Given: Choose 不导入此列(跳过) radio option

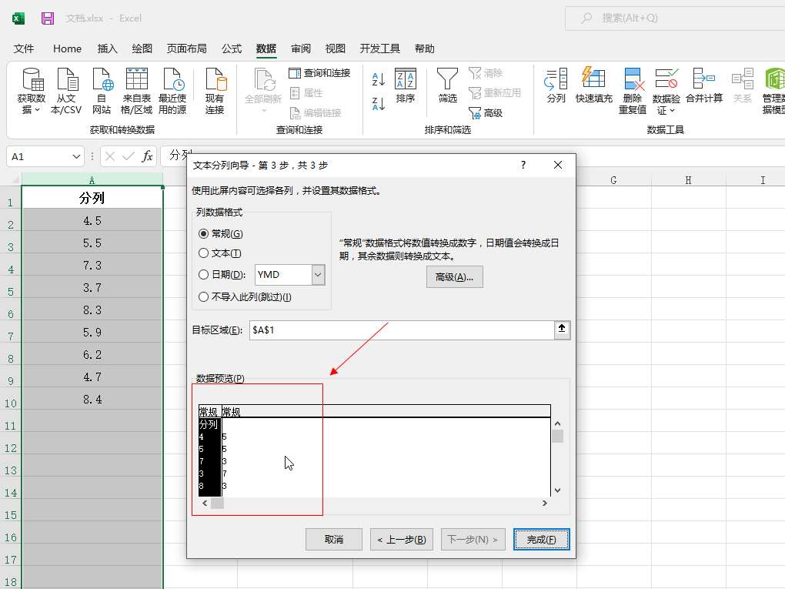Looking at the screenshot, I should pos(203,296).
